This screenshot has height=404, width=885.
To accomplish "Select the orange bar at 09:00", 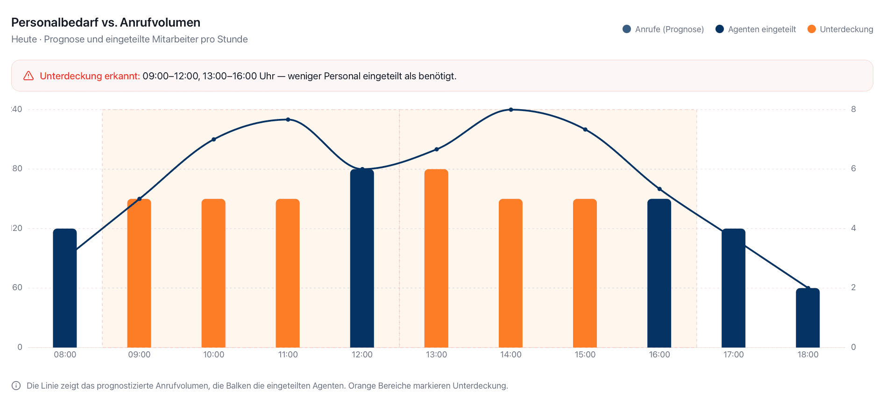I will (x=139, y=273).
